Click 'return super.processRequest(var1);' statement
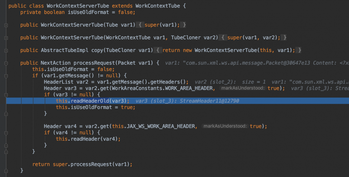349x177 pixels. pyautogui.click(x=82, y=164)
